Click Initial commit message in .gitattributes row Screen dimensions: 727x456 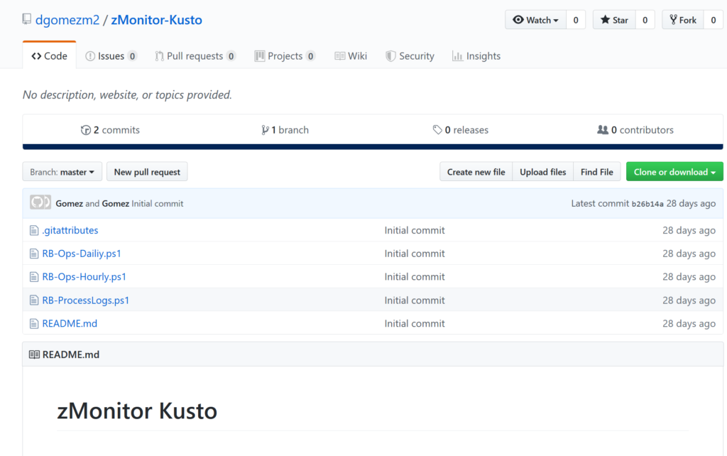click(415, 231)
